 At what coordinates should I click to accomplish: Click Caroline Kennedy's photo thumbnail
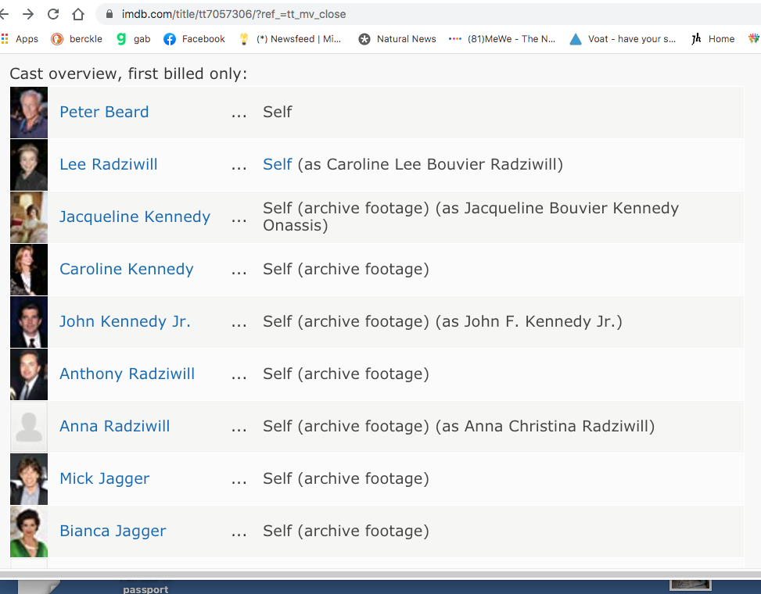pyautogui.click(x=29, y=270)
